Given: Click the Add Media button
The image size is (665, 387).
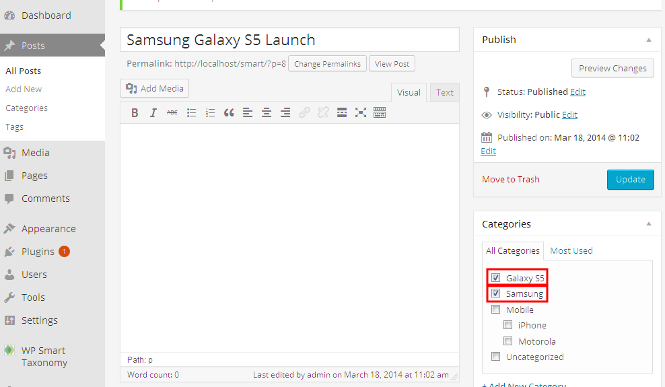Looking at the screenshot, I should pyautogui.click(x=154, y=88).
